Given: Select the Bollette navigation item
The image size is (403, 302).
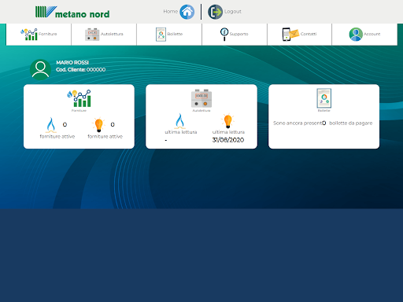Looking at the screenshot, I should (169, 35).
